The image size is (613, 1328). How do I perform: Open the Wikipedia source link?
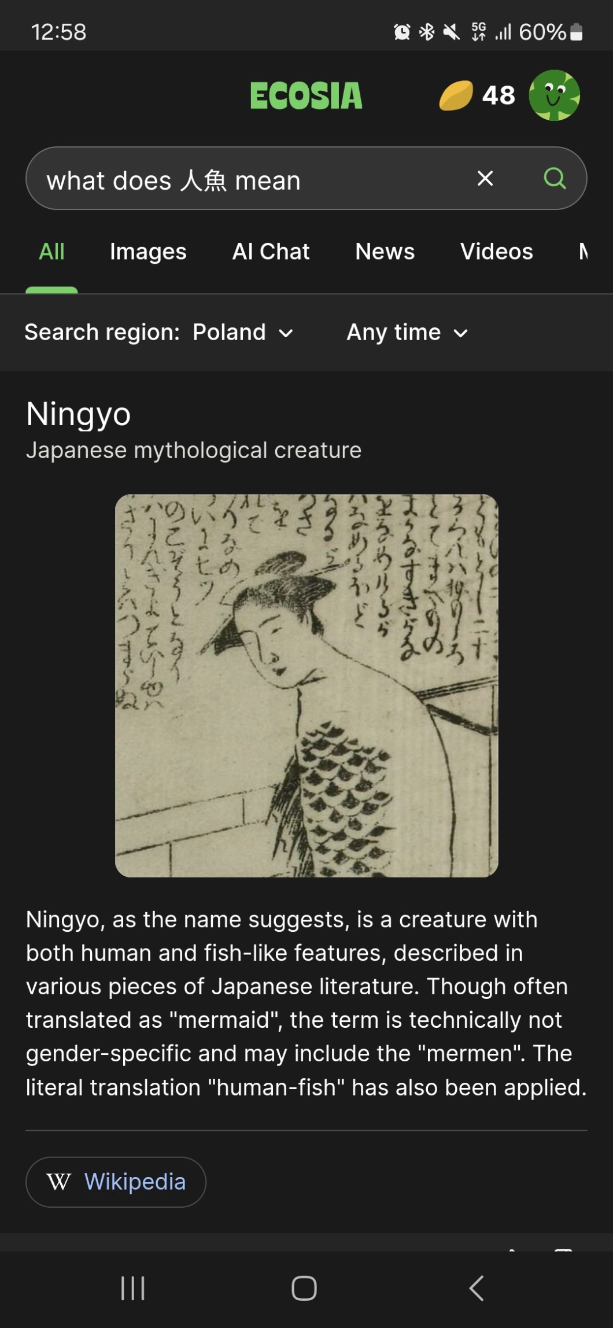point(116,1182)
